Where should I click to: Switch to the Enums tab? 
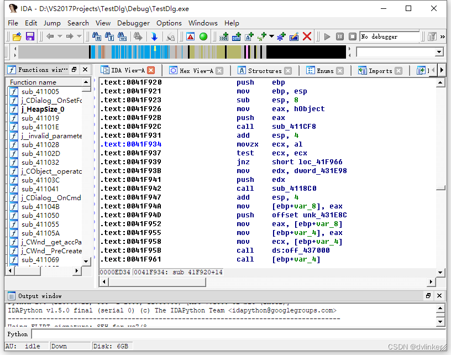coord(325,71)
